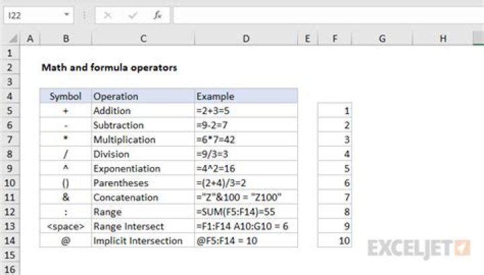Select column B header

(x=66, y=39)
